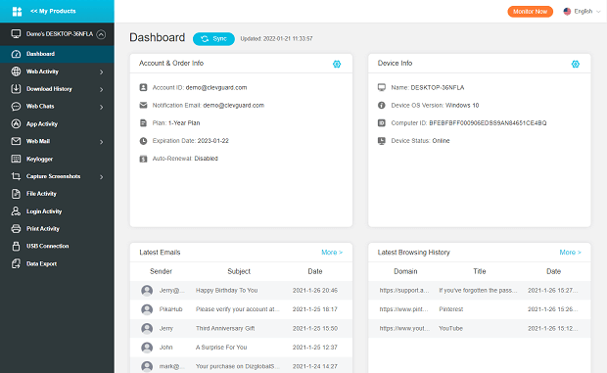Open the English language dropdown
Screen dimensions: 607x373
point(583,11)
